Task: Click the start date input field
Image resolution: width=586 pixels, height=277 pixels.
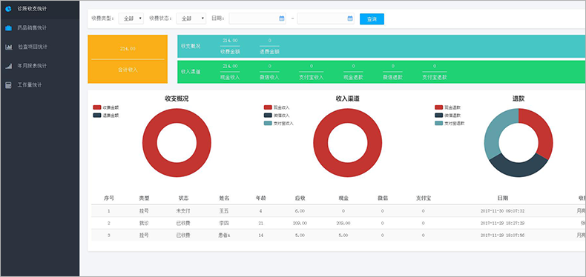Action: (x=257, y=19)
